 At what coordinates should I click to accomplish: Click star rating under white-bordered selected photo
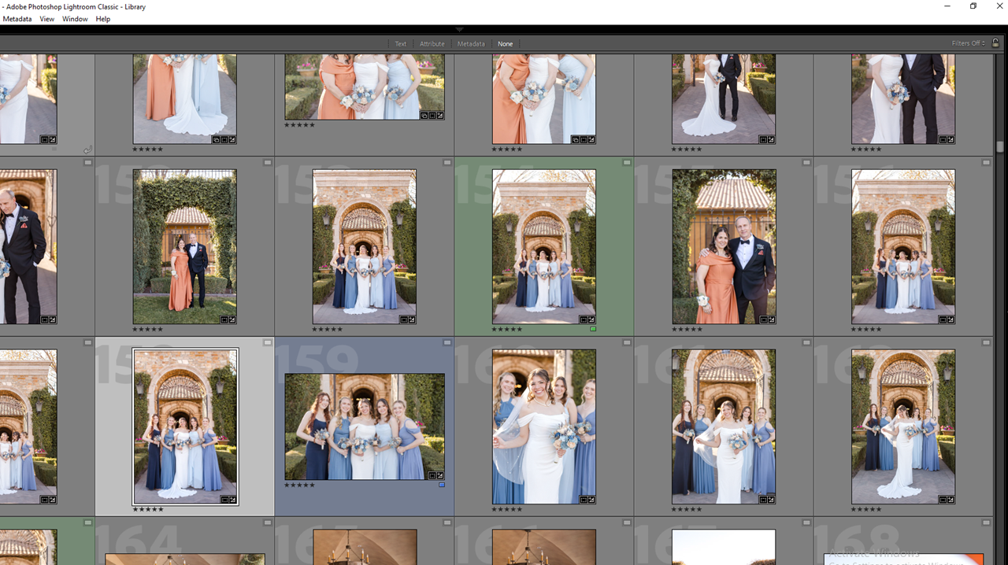click(148, 509)
